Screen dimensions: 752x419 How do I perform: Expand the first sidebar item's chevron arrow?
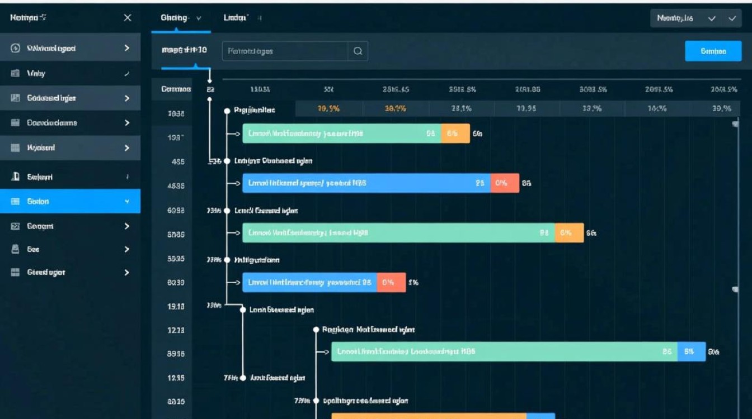127,49
